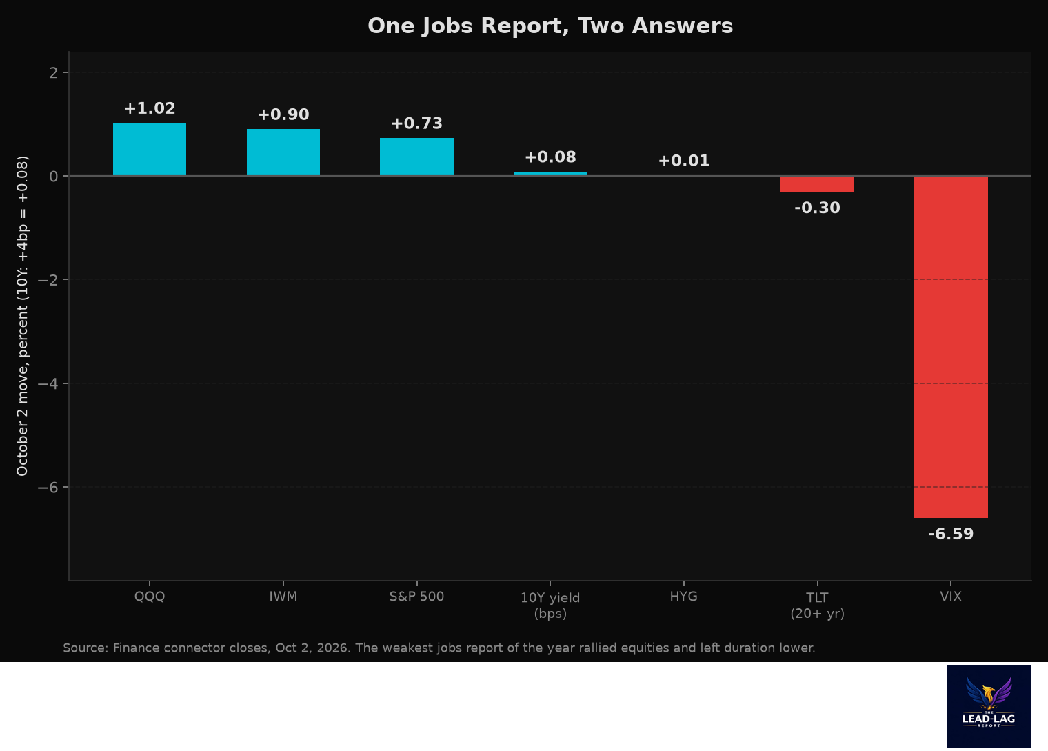Click the "IWM" x-axis label
1048x751 pixels.
(283, 597)
